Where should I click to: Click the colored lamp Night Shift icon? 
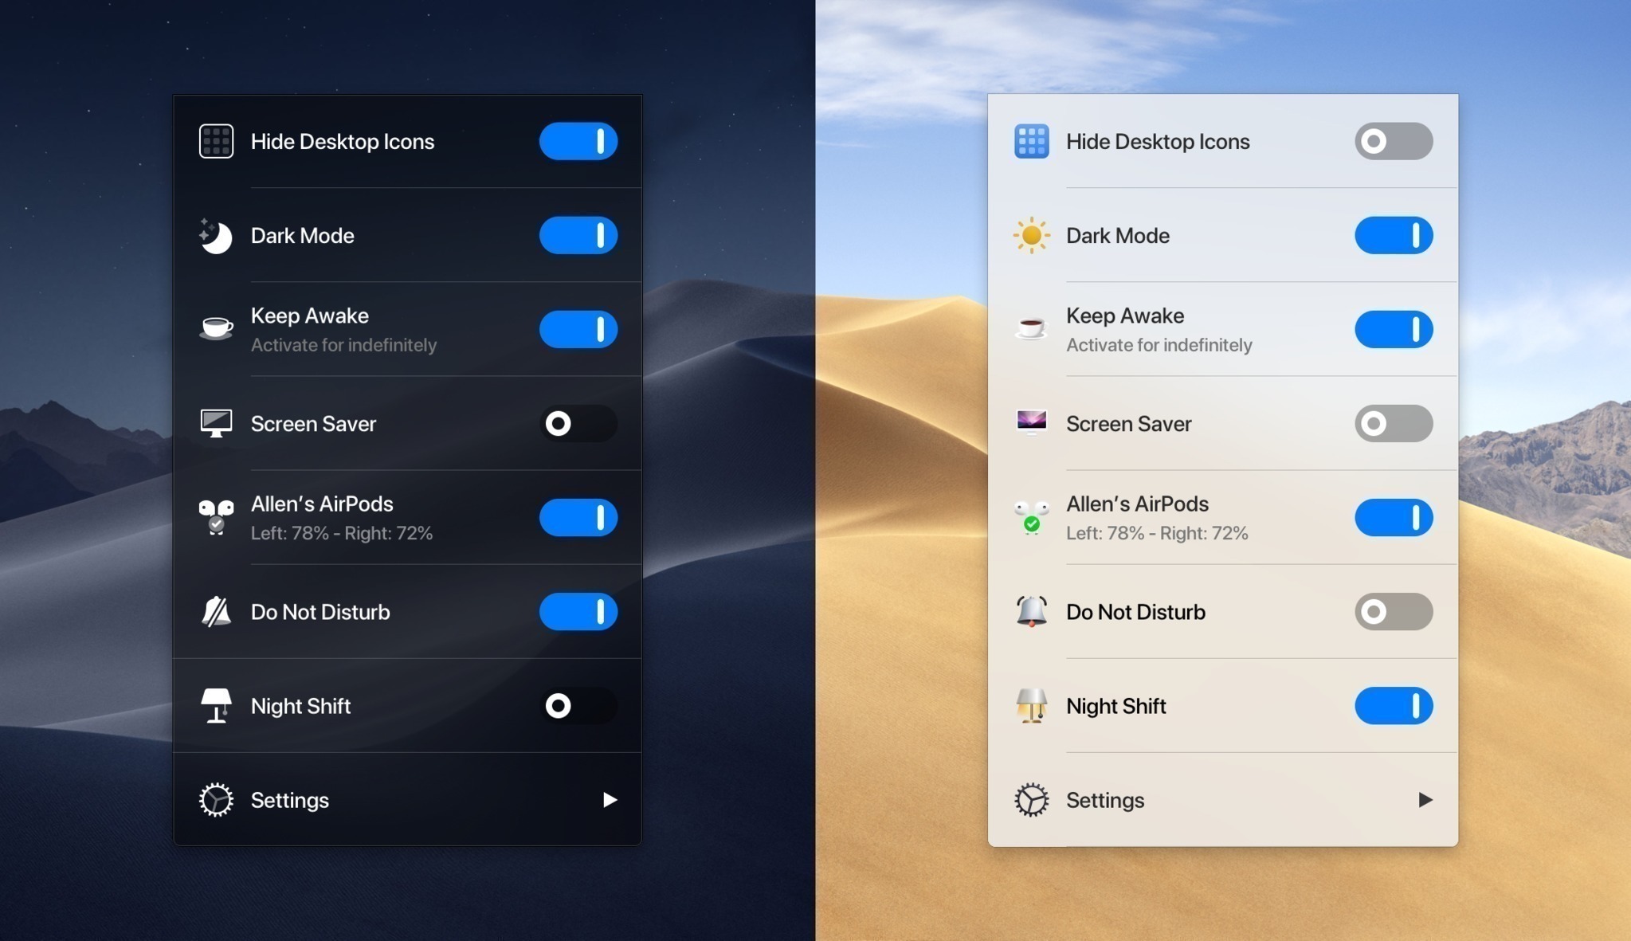pos(1031,706)
